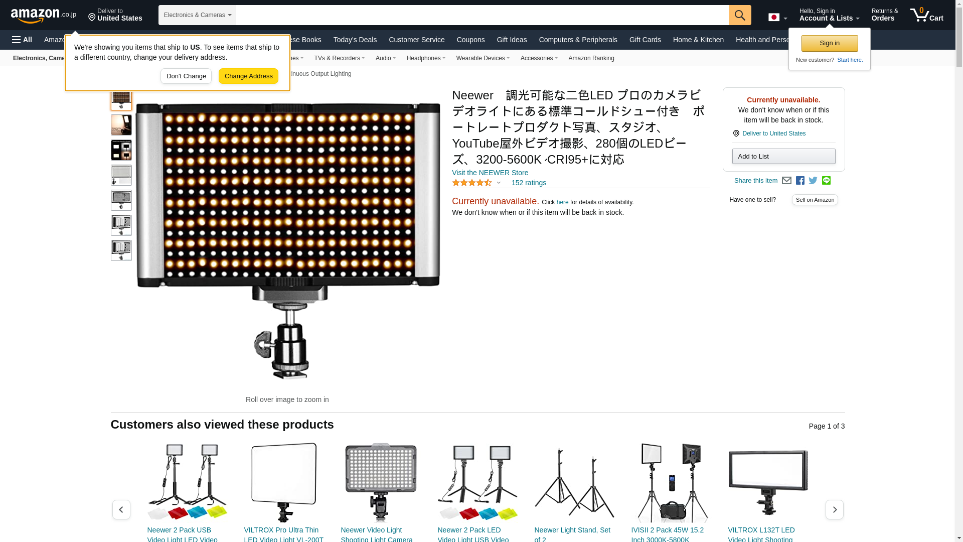Click the magnifying glass search button
Viewport: 963px width, 542px height.
[740, 15]
